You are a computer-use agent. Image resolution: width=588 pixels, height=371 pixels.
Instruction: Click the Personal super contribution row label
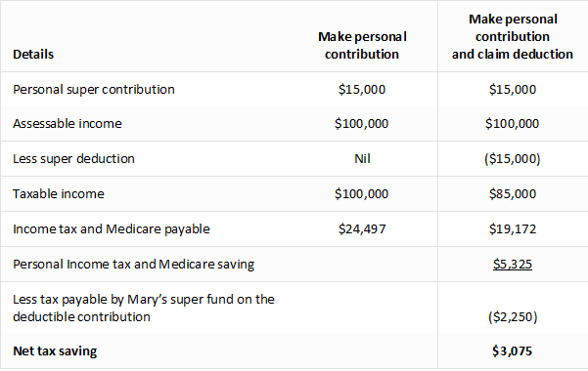94,90
